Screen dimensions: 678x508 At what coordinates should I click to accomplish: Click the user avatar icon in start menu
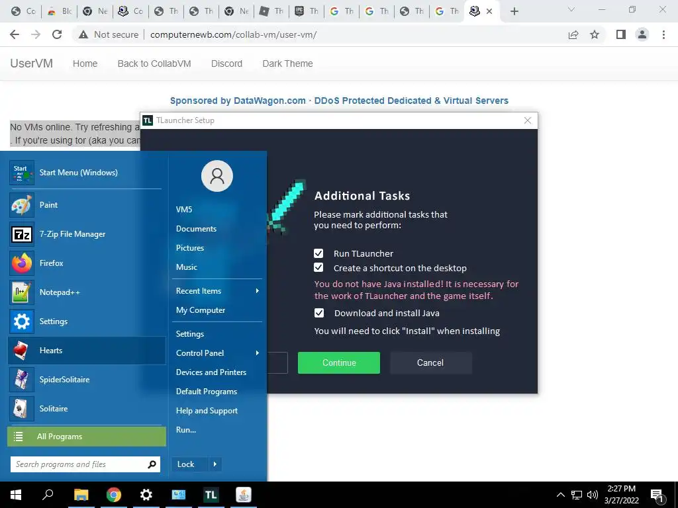[217, 176]
